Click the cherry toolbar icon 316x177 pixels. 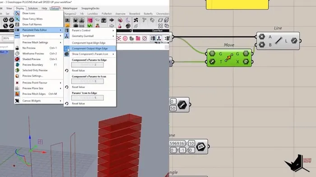coord(98,26)
